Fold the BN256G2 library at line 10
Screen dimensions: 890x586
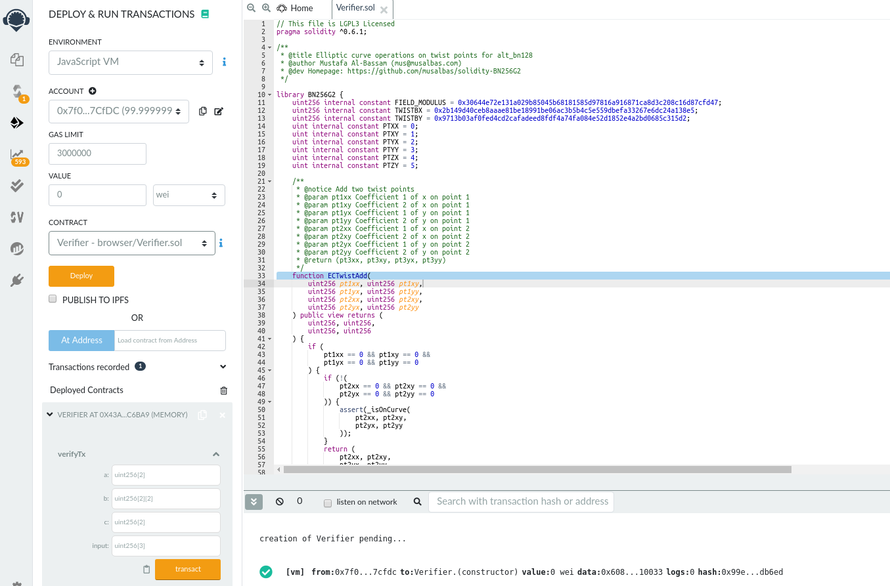tap(271, 94)
